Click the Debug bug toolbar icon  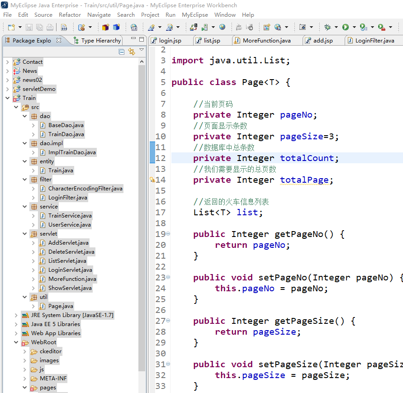coord(327,27)
